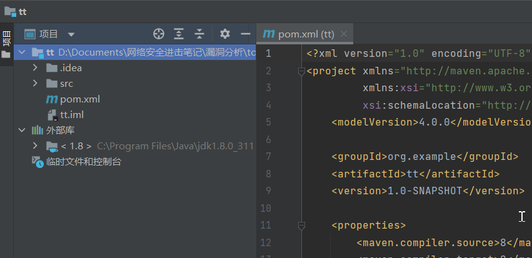The image size is (532, 258).
Task: Open project panel settings gear
Action: pyautogui.click(x=224, y=34)
